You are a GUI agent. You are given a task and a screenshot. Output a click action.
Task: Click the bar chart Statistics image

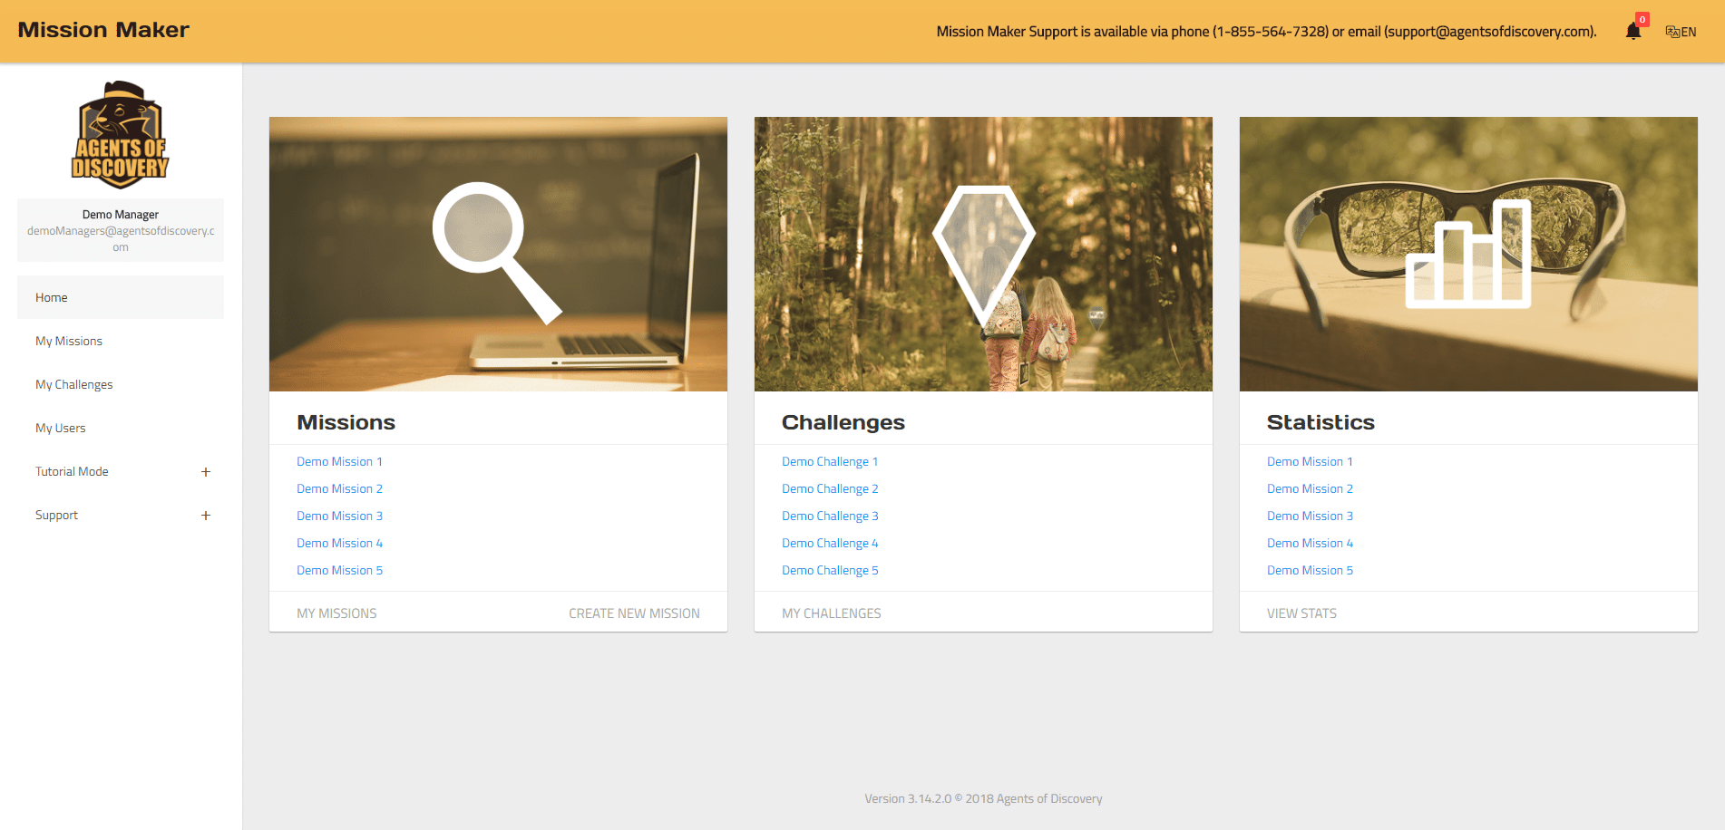(x=1468, y=254)
